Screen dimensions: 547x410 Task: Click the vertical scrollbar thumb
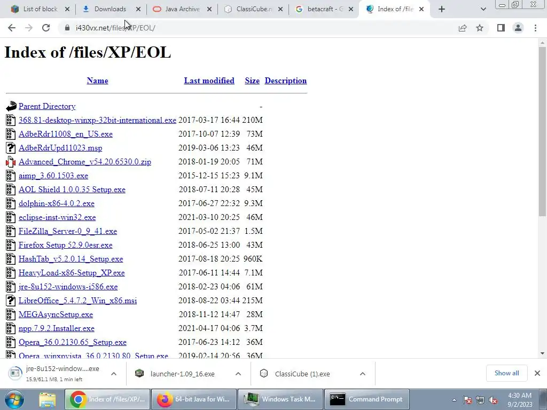[542, 132]
